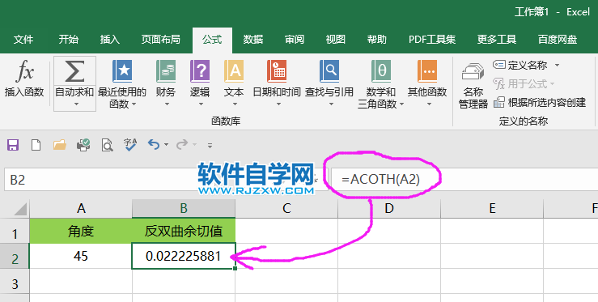The height and width of the screenshot is (302, 598).
Task: Open Customize Quick Access Toolbar dropdown
Action: click(210, 145)
